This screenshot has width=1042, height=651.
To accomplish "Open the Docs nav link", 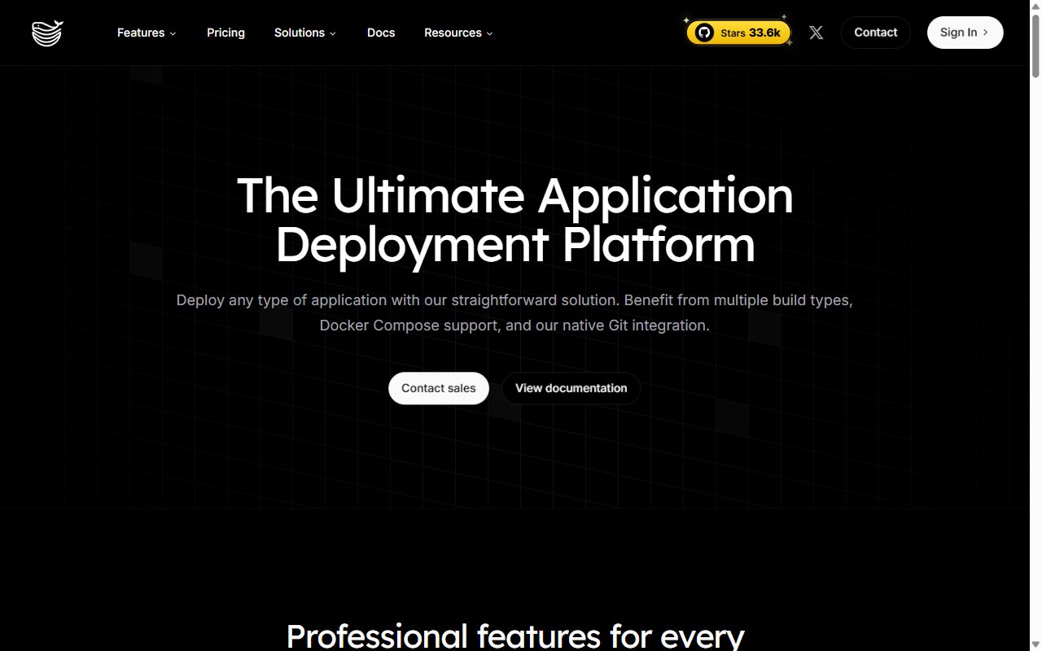I will [381, 33].
